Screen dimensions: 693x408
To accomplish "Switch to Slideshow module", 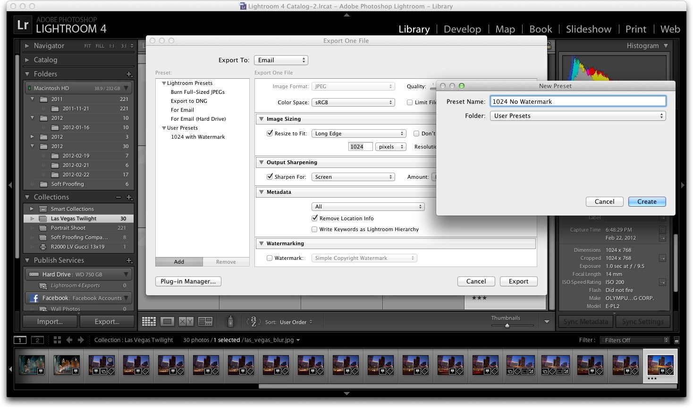I will pos(589,29).
